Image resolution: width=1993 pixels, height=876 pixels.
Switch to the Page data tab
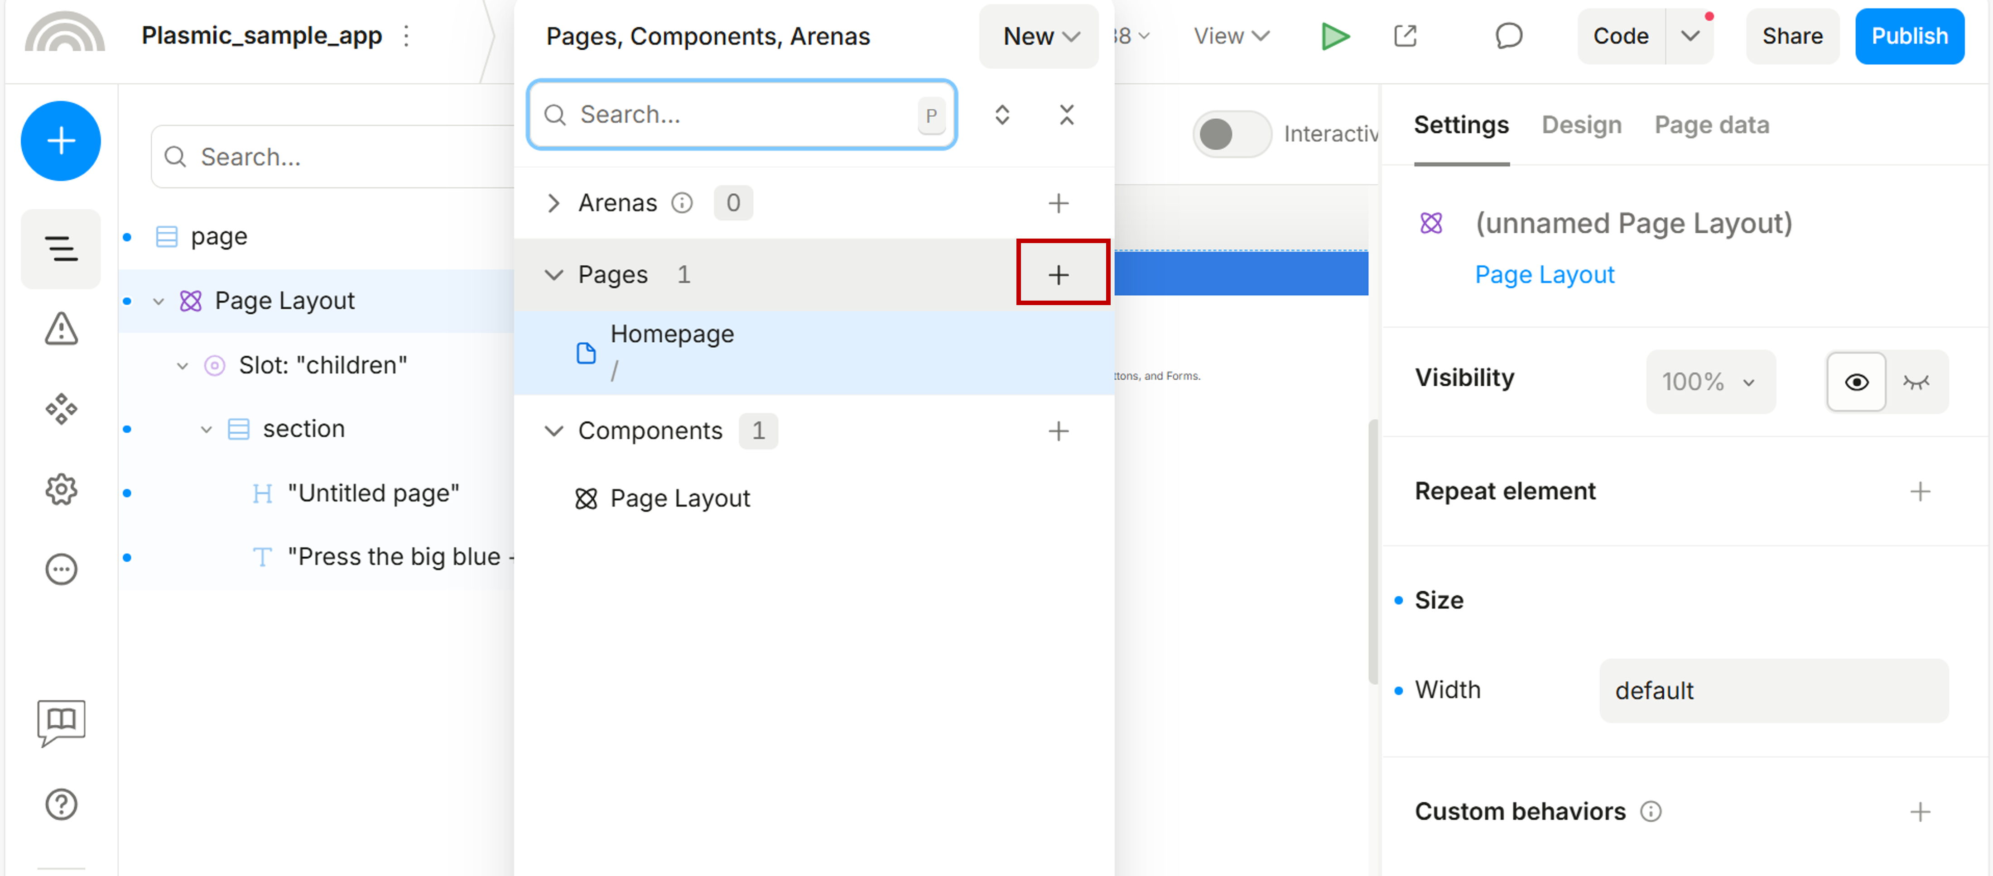point(1711,125)
